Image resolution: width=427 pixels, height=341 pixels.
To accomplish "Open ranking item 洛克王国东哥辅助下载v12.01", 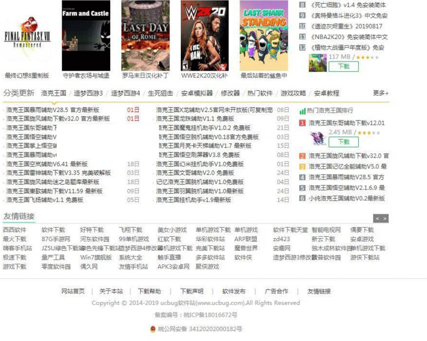I will tap(347, 123).
